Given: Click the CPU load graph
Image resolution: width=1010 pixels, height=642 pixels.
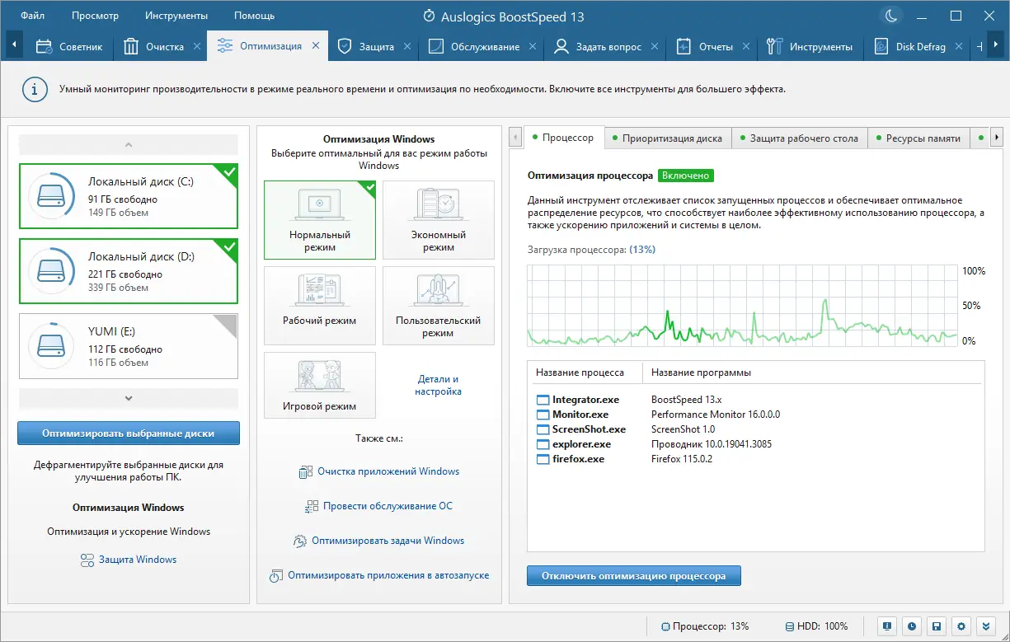Looking at the screenshot, I should pyautogui.click(x=742, y=306).
